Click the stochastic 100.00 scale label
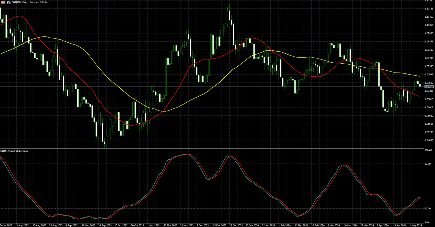Screen dimensions: 435x227 pyautogui.click(x=428, y=151)
